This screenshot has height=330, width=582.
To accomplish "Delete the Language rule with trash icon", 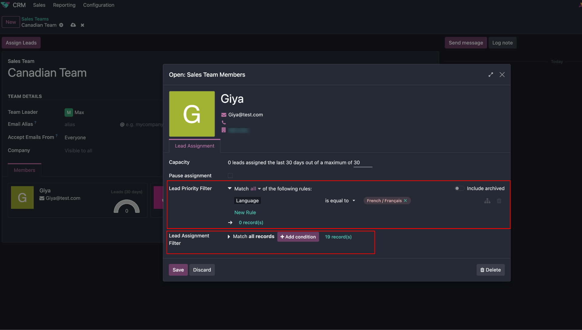I will (499, 201).
